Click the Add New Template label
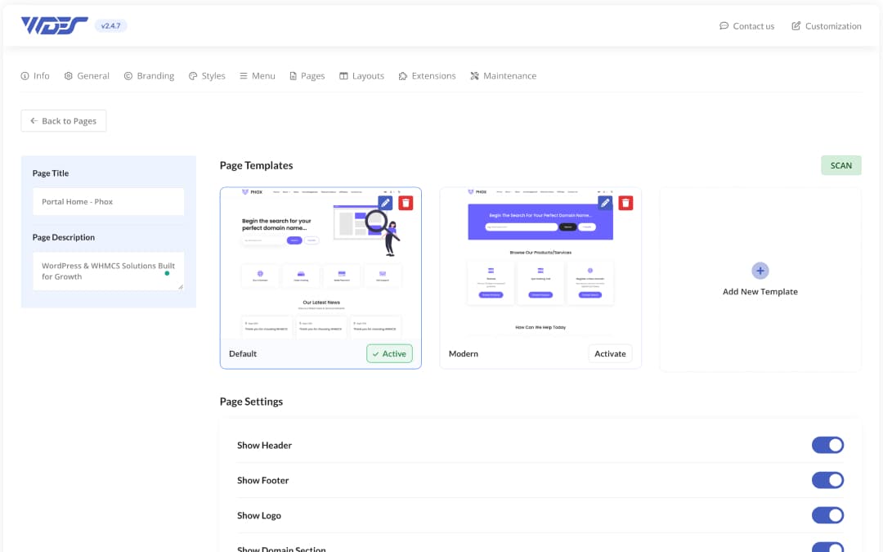The width and height of the screenshot is (883, 552). click(x=760, y=292)
